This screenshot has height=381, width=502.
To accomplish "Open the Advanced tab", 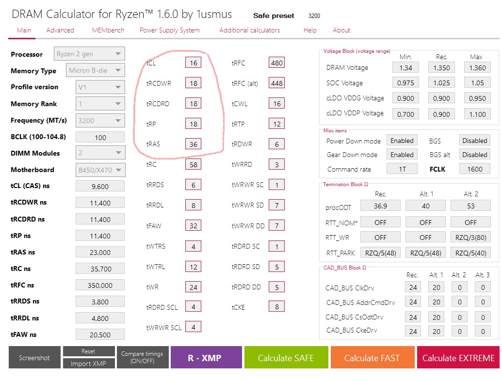I will 60,30.
